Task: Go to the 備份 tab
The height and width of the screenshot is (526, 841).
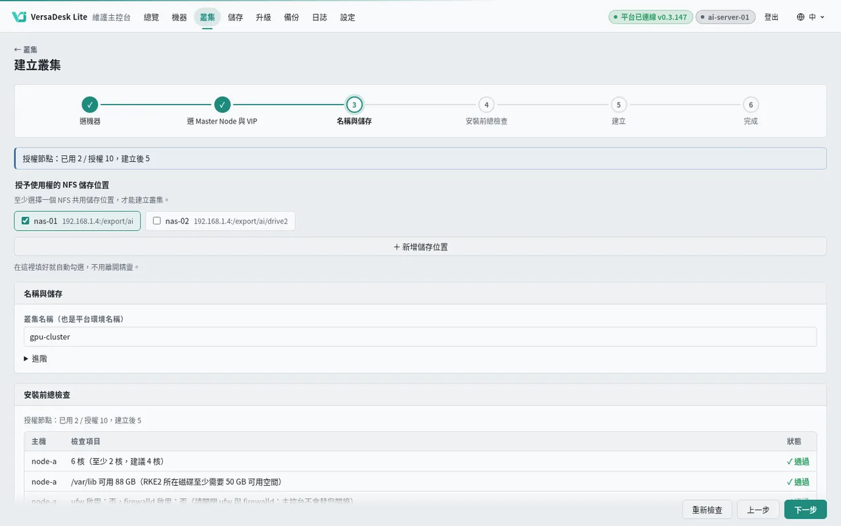Action: [x=292, y=17]
